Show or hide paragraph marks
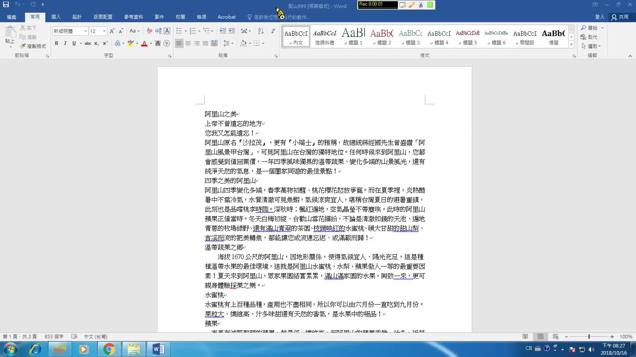The image size is (636, 357). click(x=273, y=31)
